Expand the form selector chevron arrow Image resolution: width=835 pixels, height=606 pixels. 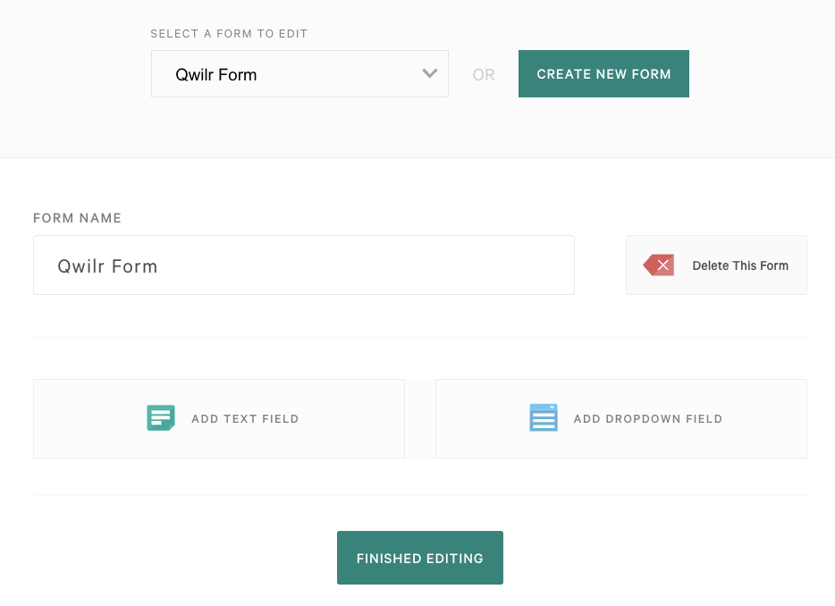pyautogui.click(x=430, y=73)
